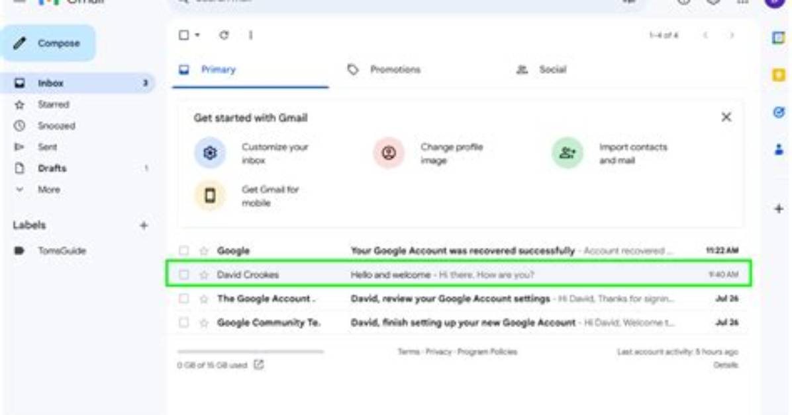The image size is (792, 415).
Task: Switch to the Primary tab
Action: pos(250,69)
